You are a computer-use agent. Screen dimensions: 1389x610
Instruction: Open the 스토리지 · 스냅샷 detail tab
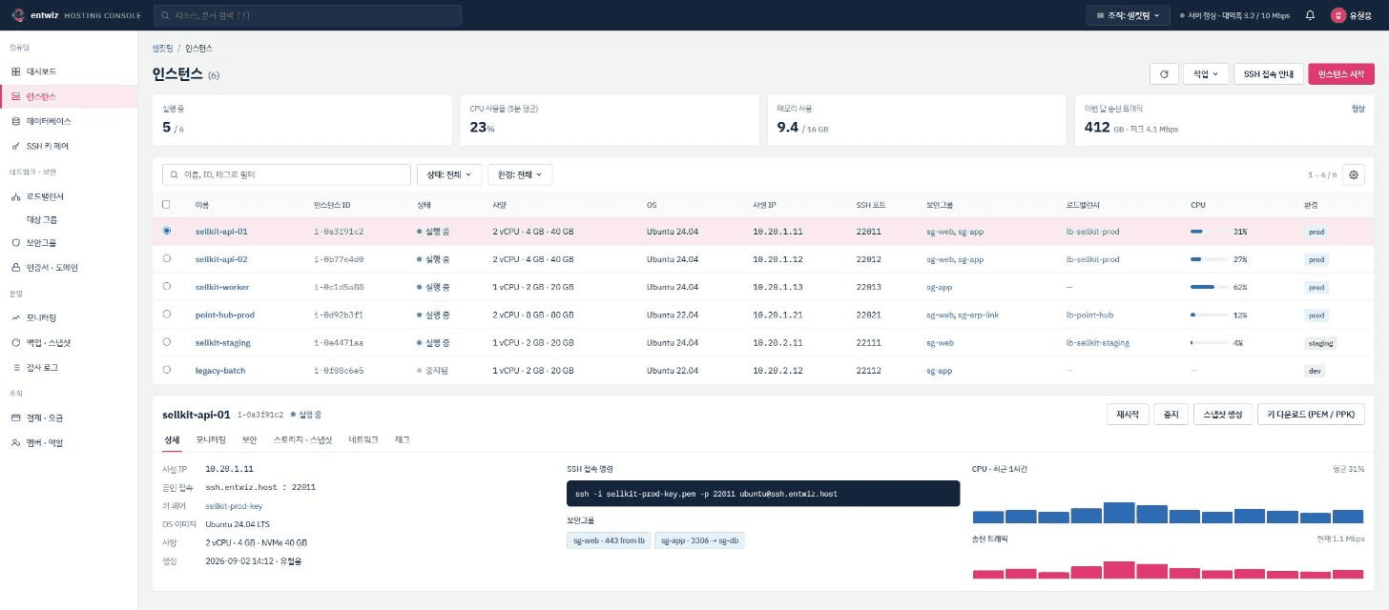pyautogui.click(x=302, y=439)
